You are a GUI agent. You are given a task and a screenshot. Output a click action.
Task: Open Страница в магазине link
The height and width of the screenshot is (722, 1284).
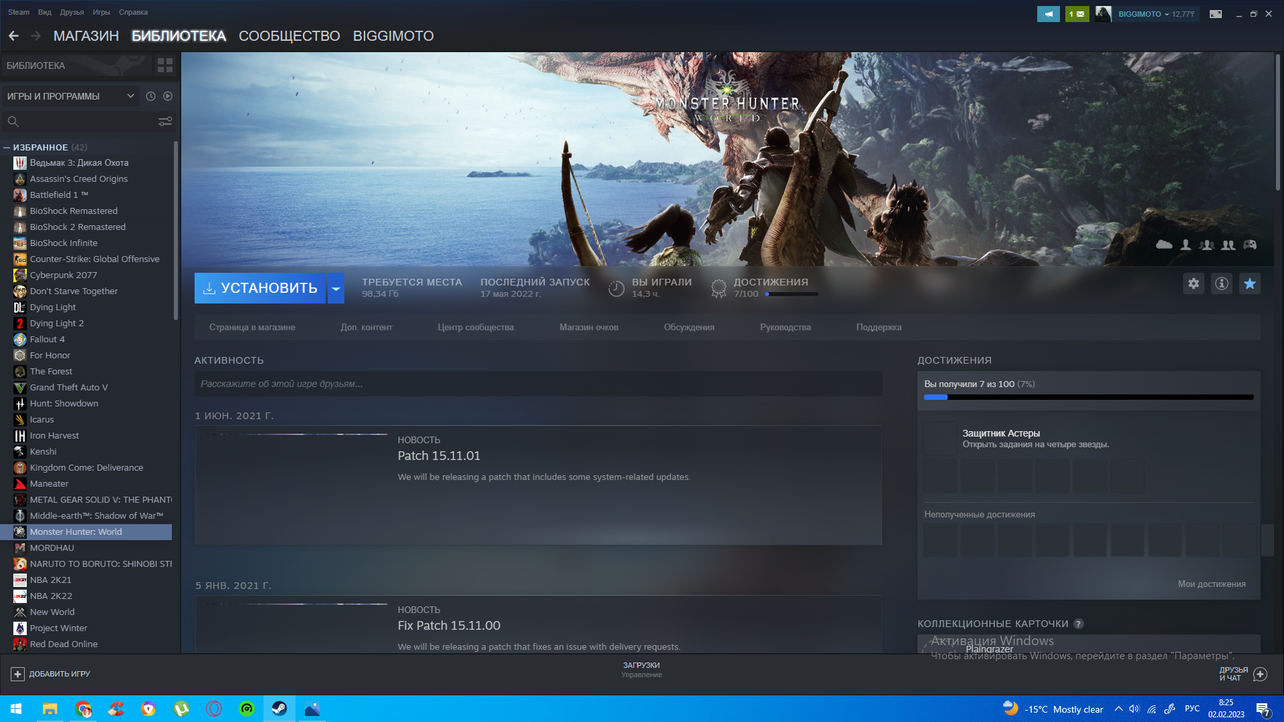(x=252, y=328)
